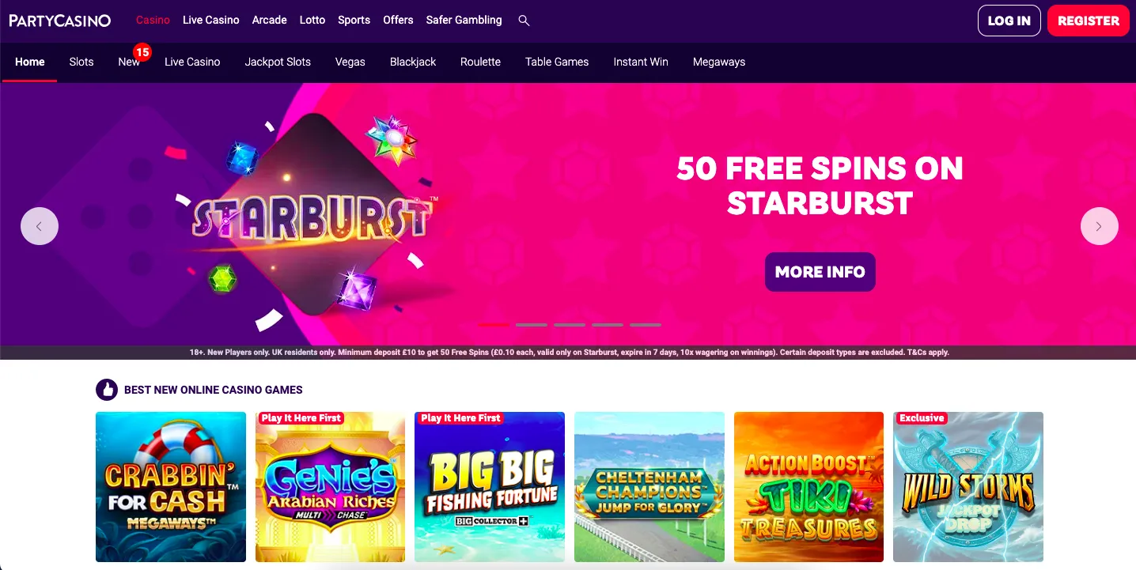Viewport: 1136px width, 570px height.
Task: Open the Jackpot Slots tab
Action: [x=278, y=62]
